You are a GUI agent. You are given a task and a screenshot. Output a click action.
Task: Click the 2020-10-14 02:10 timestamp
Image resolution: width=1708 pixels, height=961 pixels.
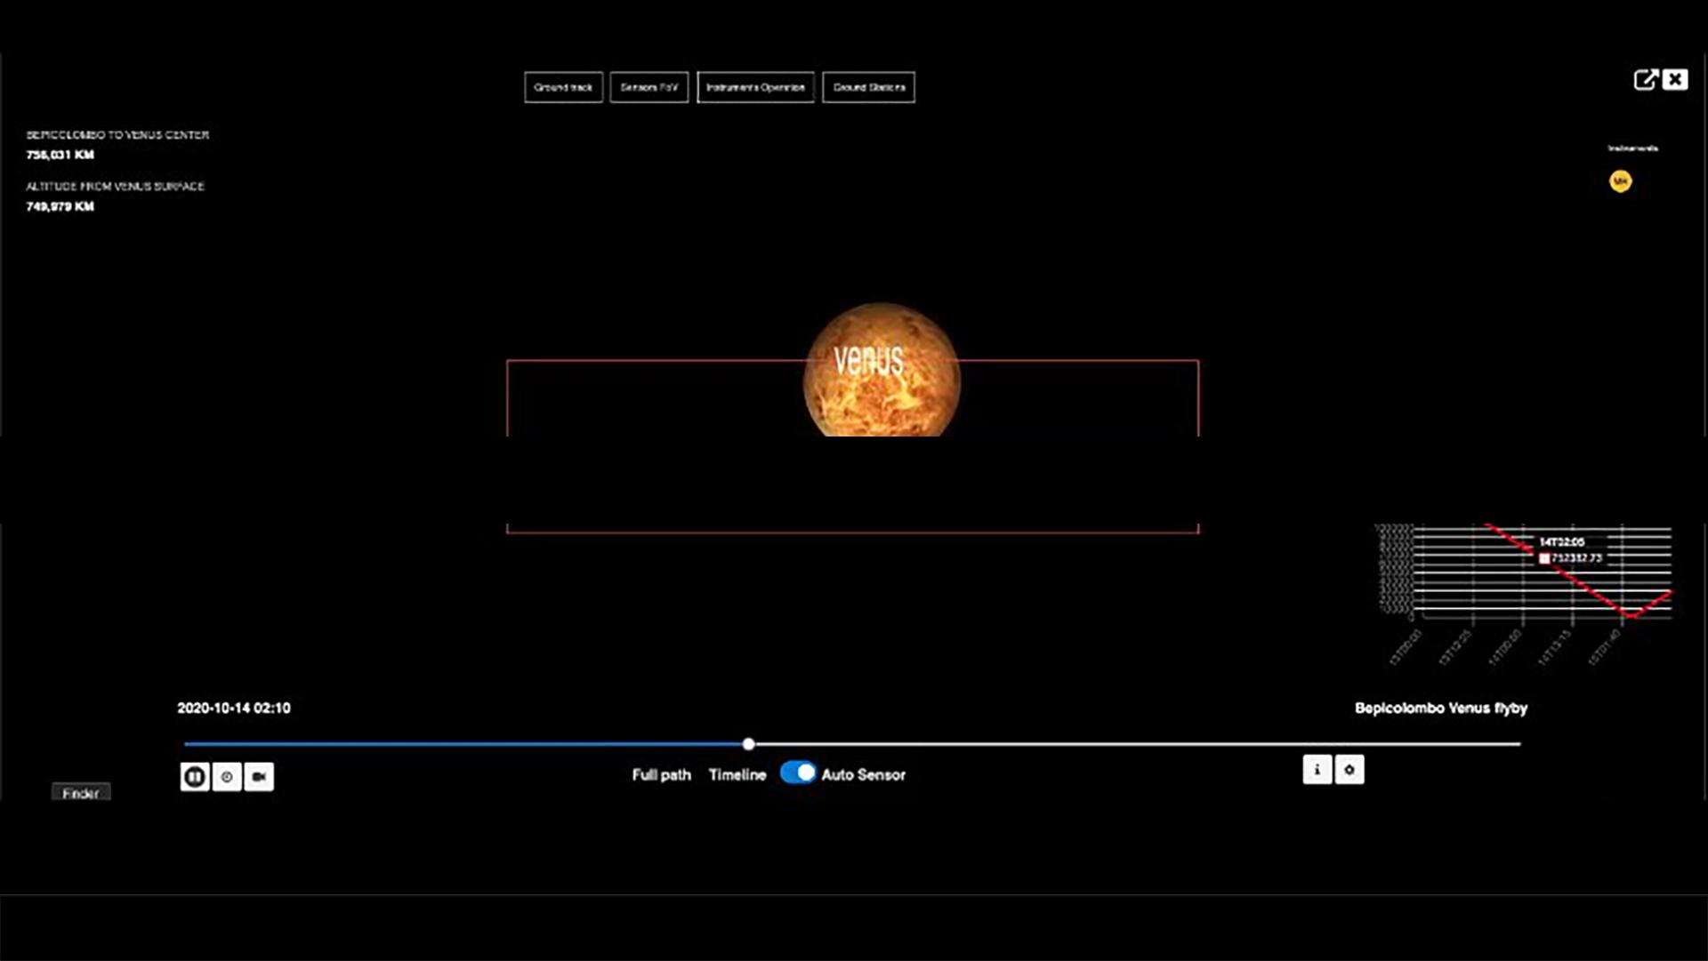234,709
